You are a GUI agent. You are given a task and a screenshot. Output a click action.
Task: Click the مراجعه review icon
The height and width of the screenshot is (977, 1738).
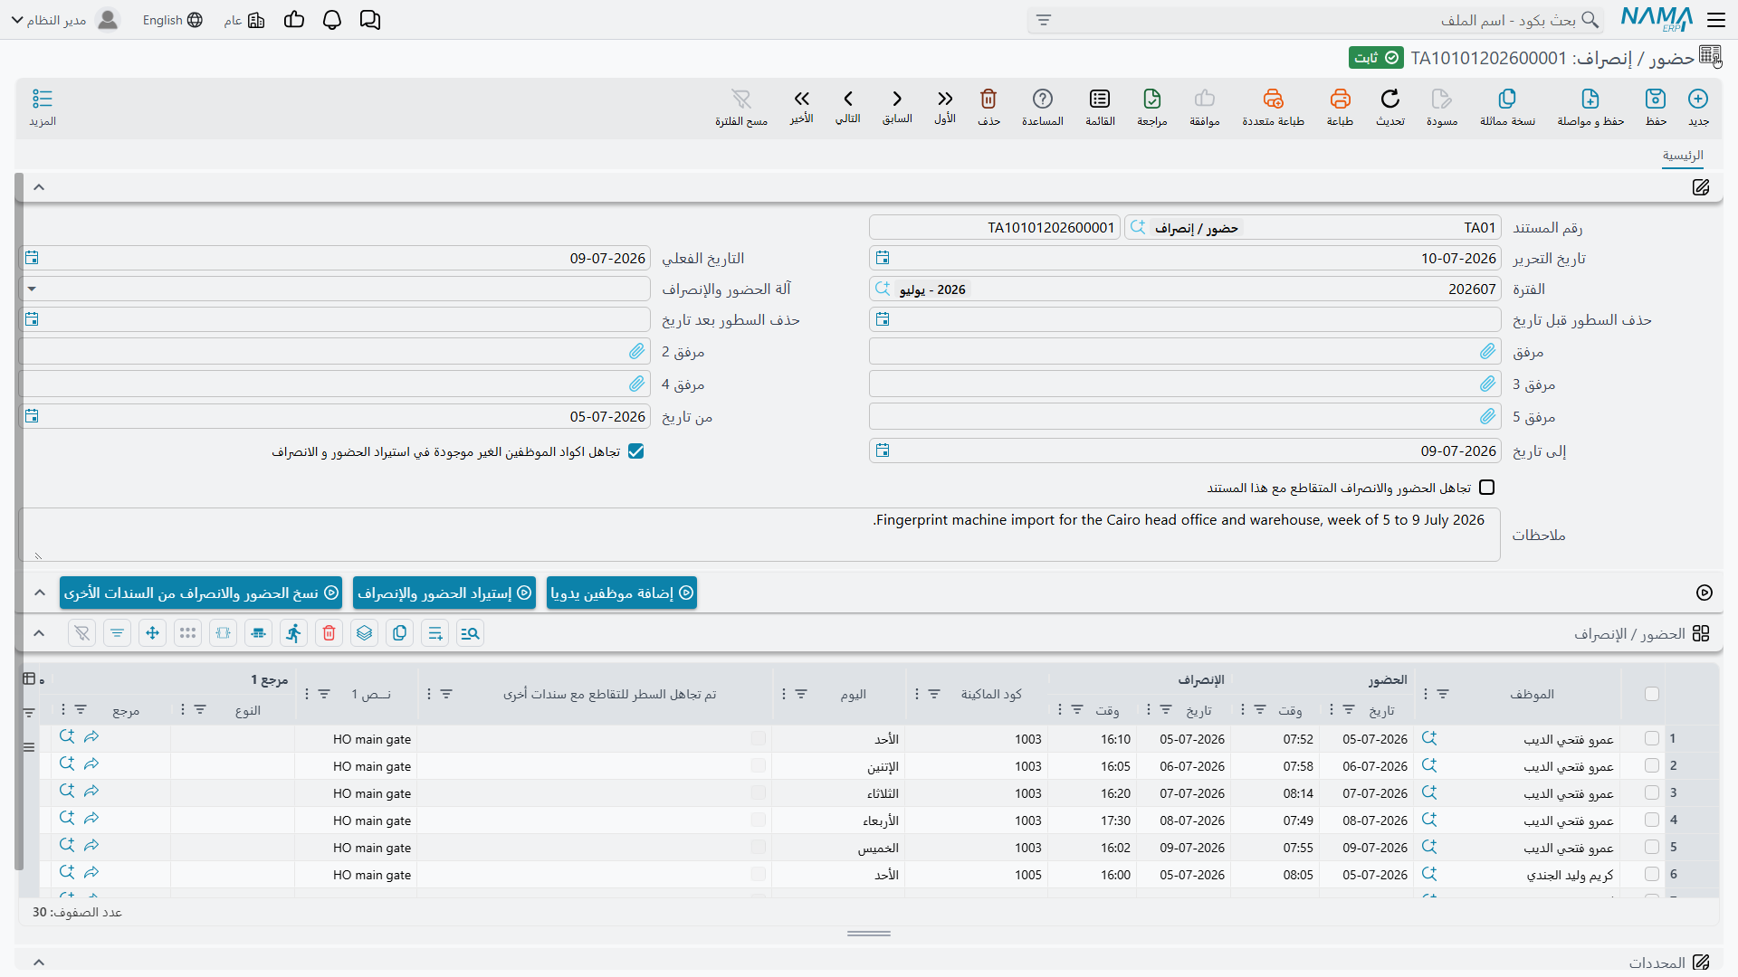tap(1152, 99)
